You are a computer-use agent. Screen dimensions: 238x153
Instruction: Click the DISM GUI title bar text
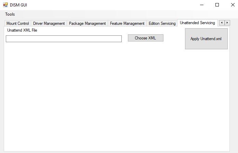click(18, 5)
